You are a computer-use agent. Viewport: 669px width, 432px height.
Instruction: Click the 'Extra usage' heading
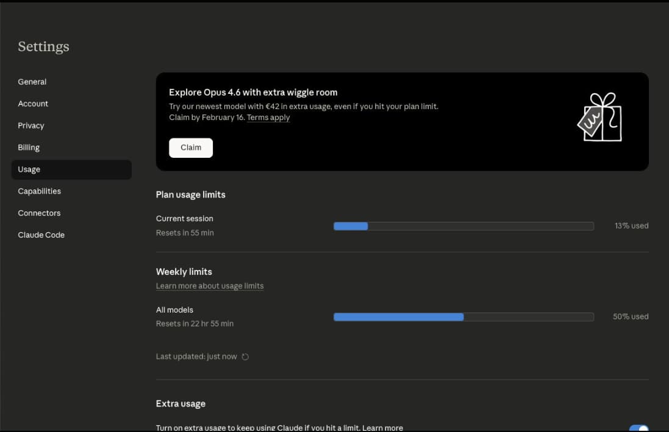click(181, 404)
